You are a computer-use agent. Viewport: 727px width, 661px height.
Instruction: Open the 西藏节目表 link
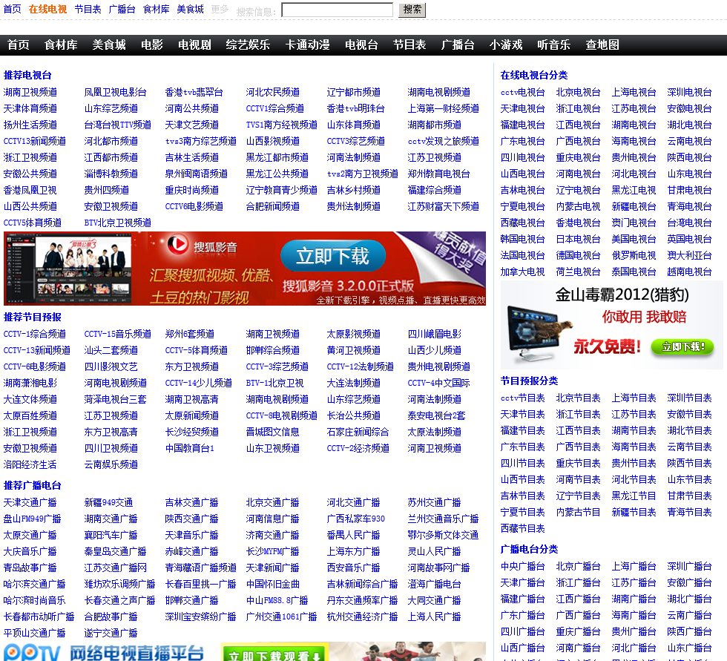coord(522,528)
